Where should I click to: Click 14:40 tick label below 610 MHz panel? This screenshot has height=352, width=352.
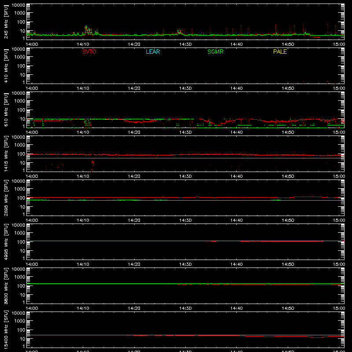(236, 132)
